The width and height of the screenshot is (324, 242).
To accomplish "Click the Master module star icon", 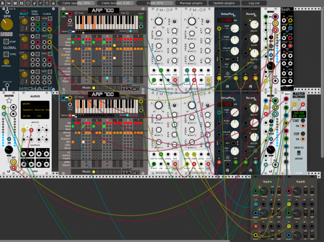I will (9, 101).
